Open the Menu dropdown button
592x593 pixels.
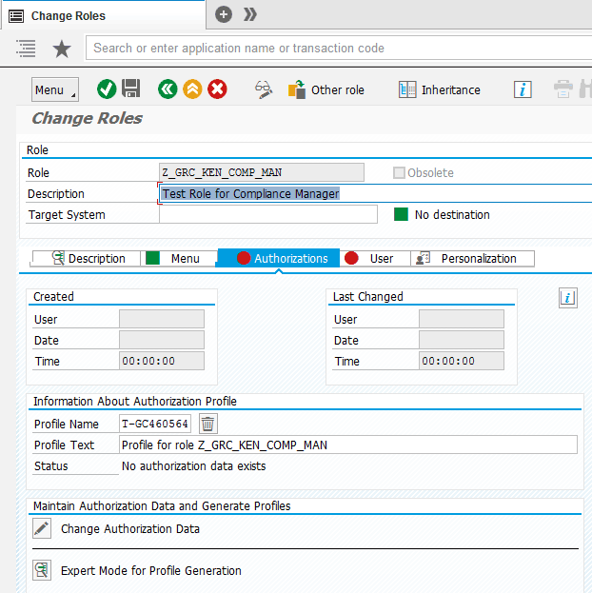tap(54, 89)
